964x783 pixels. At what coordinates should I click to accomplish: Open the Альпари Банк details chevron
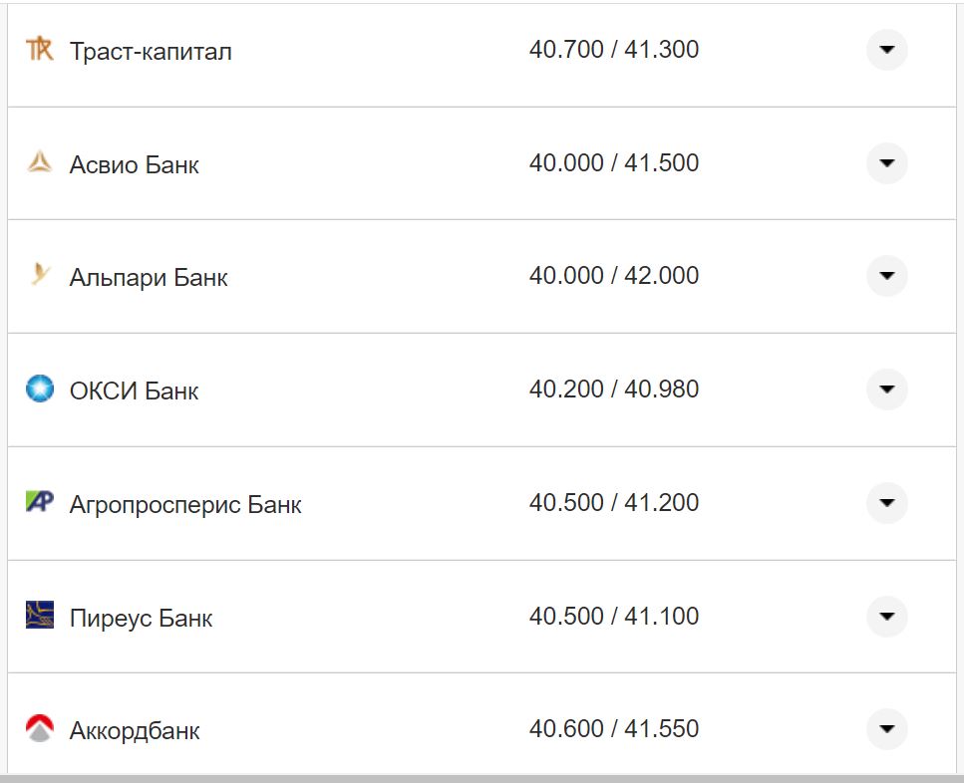coord(886,276)
